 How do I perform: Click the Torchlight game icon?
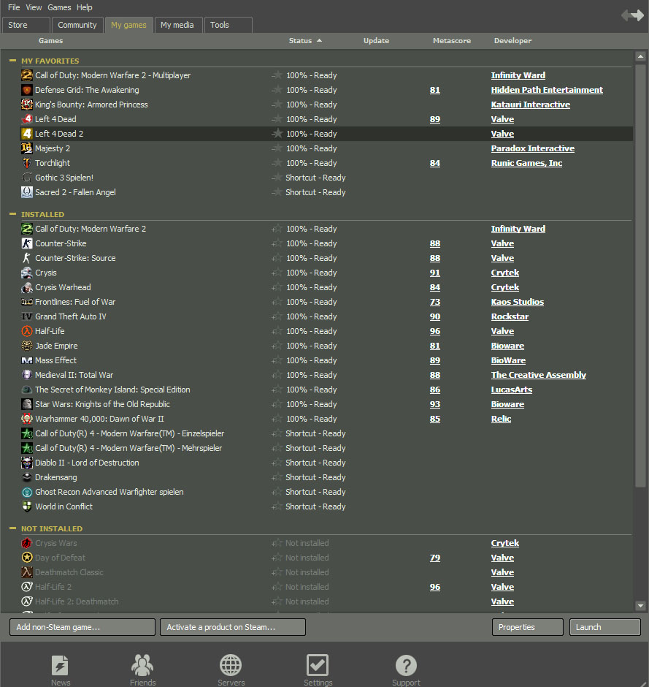[27, 163]
